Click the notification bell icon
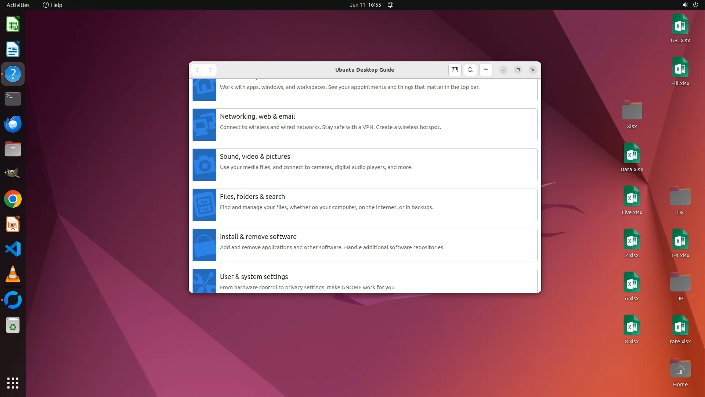The width and height of the screenshot is (705, 397). tap(390, 5)
